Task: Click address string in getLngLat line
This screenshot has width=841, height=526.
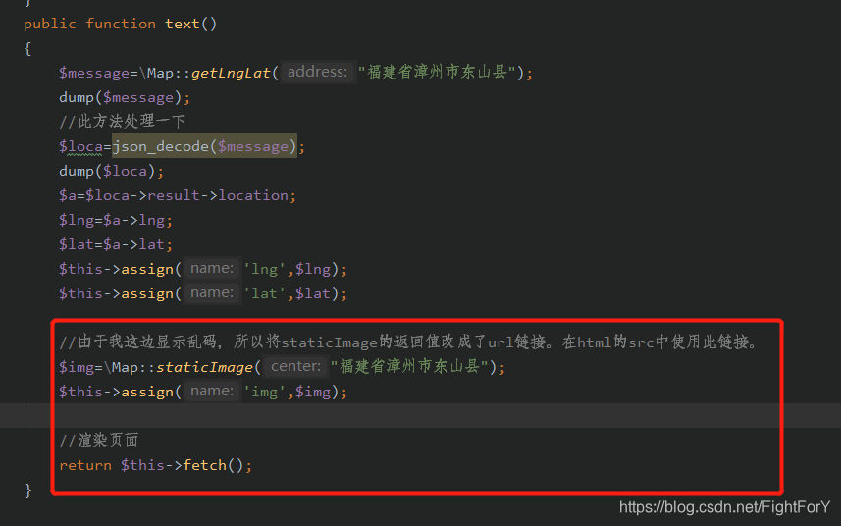Action: (x=437, y=73)
